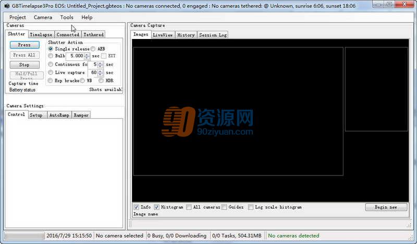Click the '0/0 Tasks, 504.31MB' status text
Viewport: 417px width, 244px height.
point(237,236)
